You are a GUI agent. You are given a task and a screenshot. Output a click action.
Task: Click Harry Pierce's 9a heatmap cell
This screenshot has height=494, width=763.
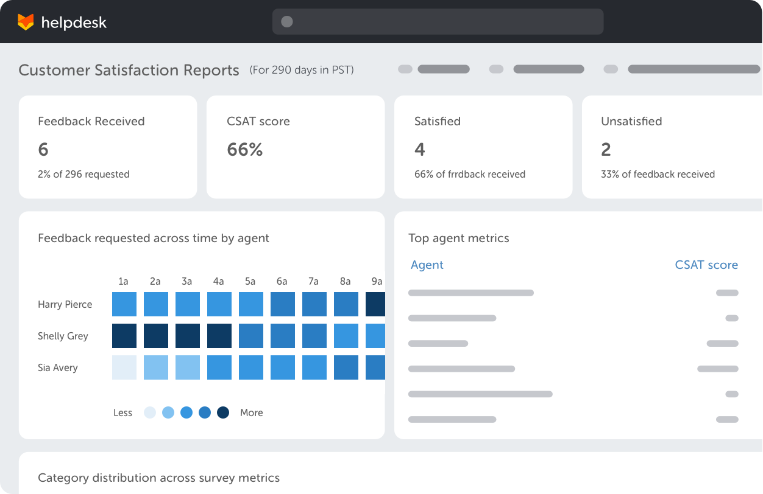coord(375,304)
